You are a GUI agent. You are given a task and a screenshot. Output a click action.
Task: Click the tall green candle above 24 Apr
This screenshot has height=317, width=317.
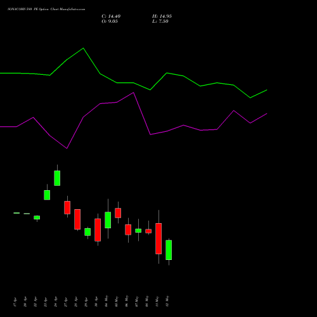pos(57,178)
